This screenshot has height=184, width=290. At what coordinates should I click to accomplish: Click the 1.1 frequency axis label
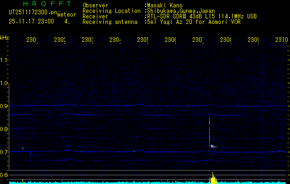[5, 60]
